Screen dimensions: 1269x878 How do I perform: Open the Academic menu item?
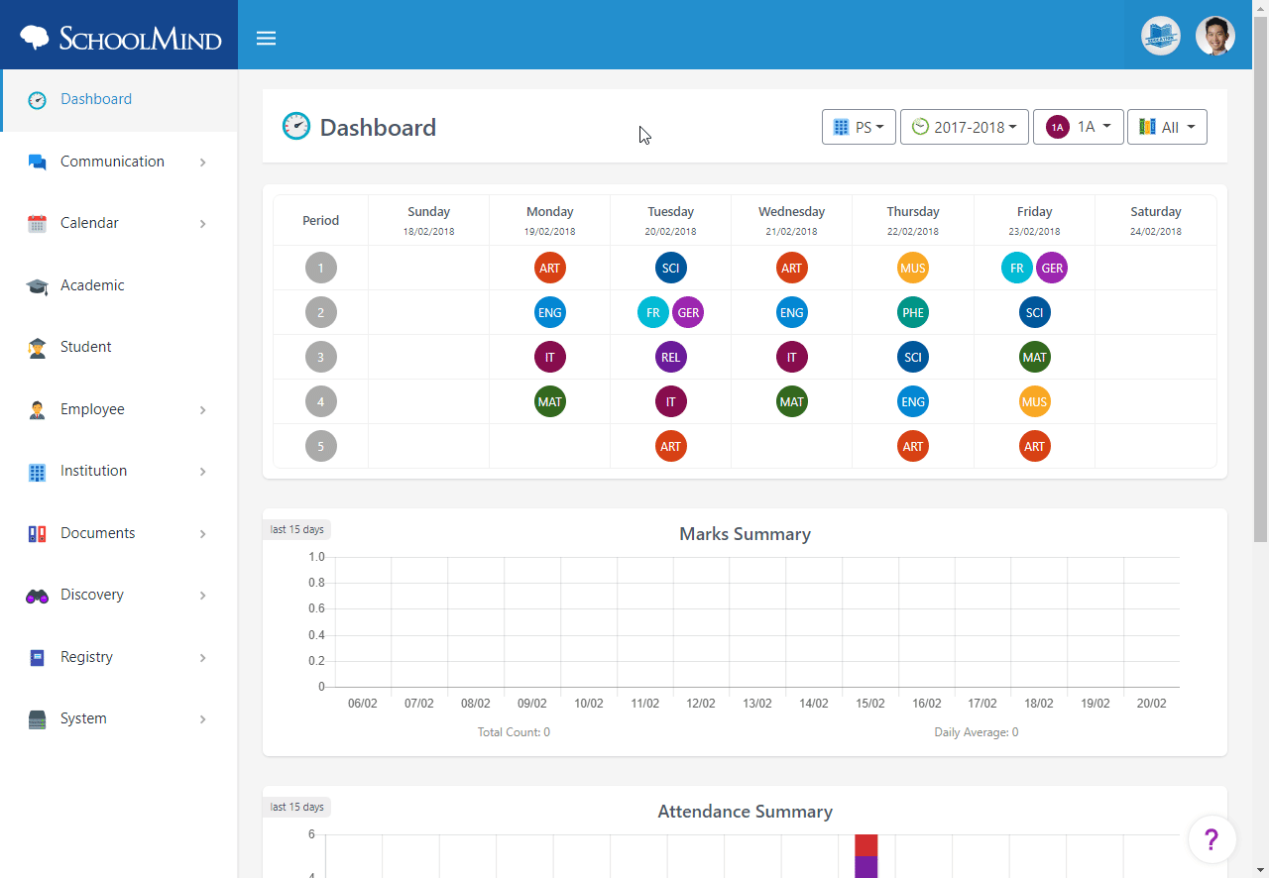119,285
